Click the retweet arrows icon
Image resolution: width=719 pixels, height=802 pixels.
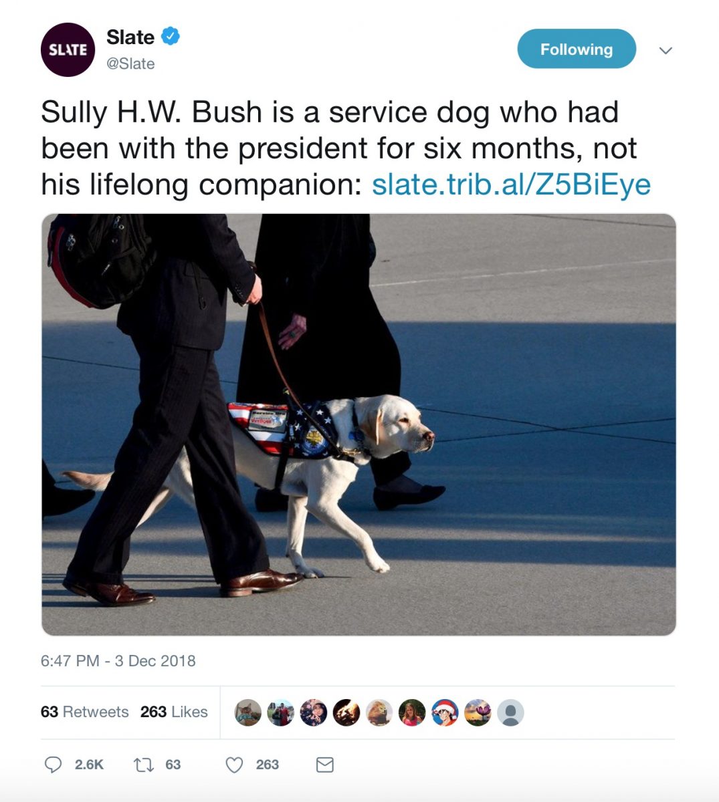click(143, 765)
